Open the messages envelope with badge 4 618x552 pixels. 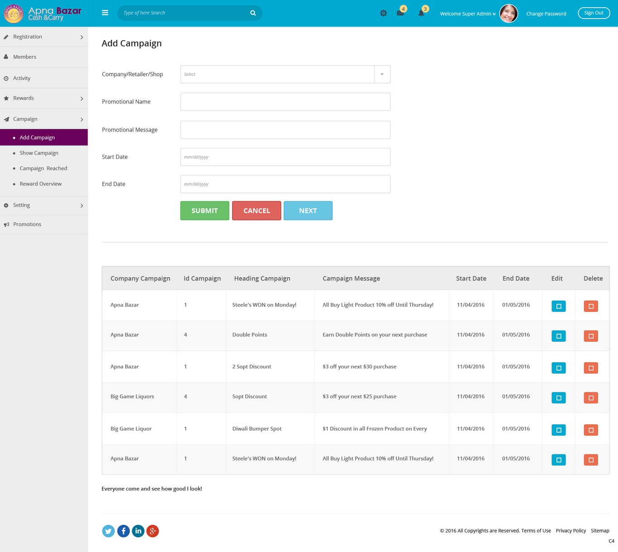(x=400, y=13)
